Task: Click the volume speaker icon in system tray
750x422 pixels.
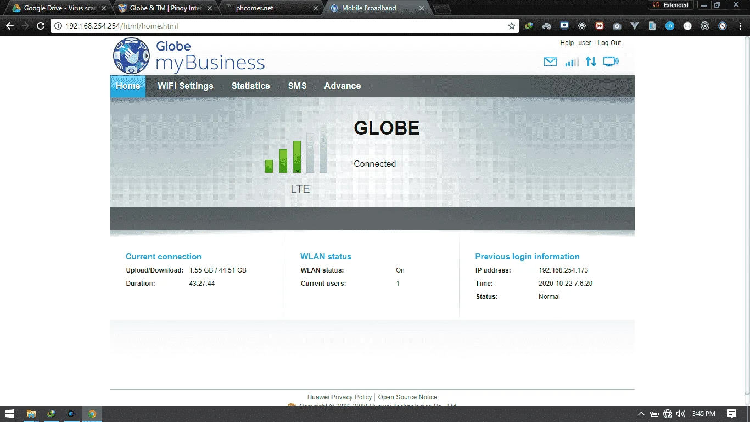Action: 681,414
